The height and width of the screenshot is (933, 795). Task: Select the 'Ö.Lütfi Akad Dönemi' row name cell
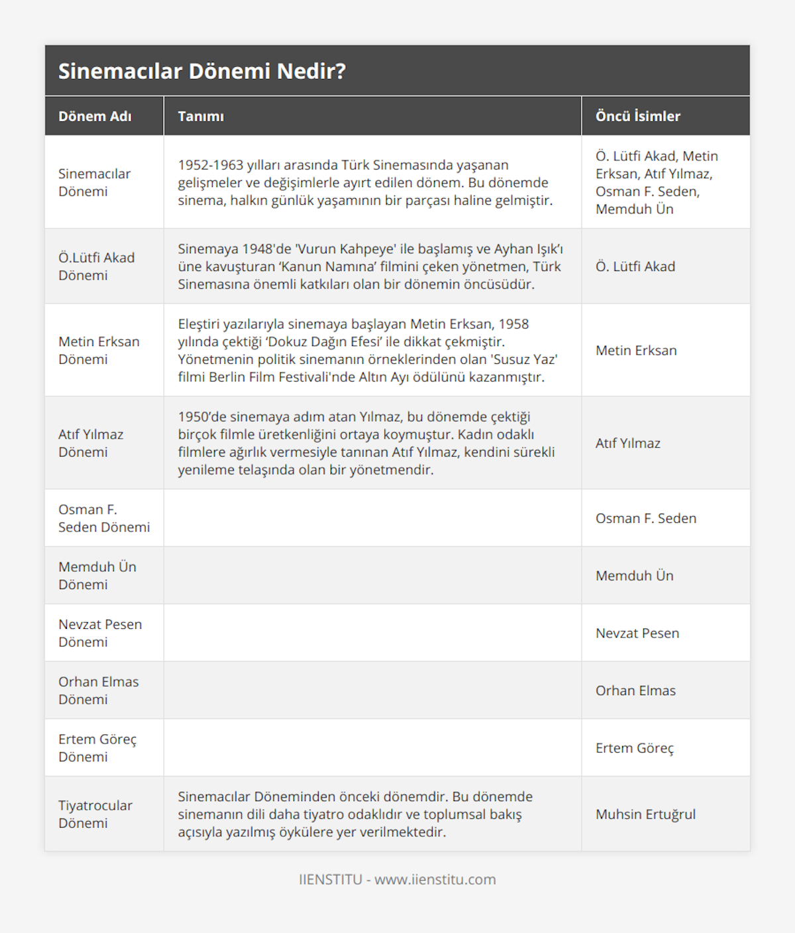(96, 266)
